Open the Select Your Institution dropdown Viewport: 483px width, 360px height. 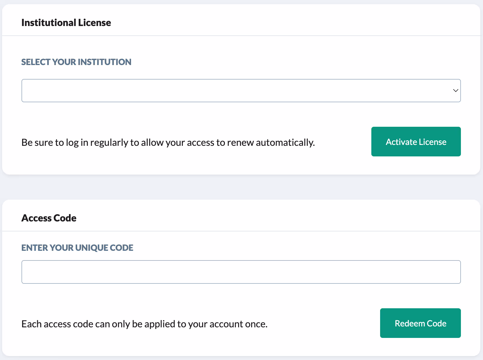pyautogui.click(x=241, y=90)
